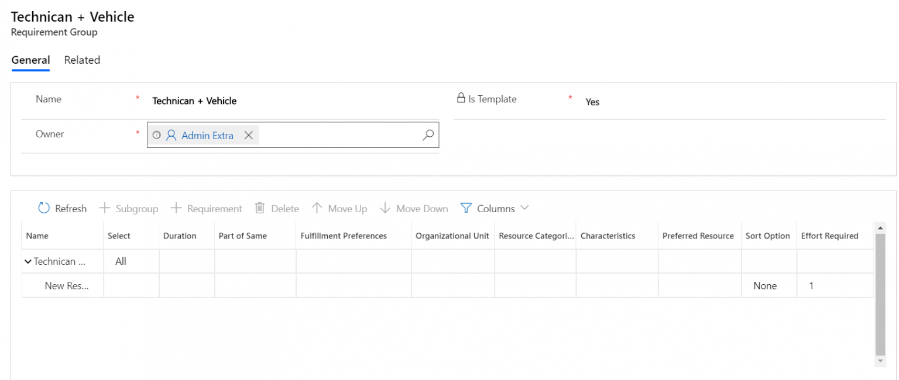The height and width of the screenshot is (380, 899).
Task: Click the Move Up arrow icon
Action: coord(317,208)
